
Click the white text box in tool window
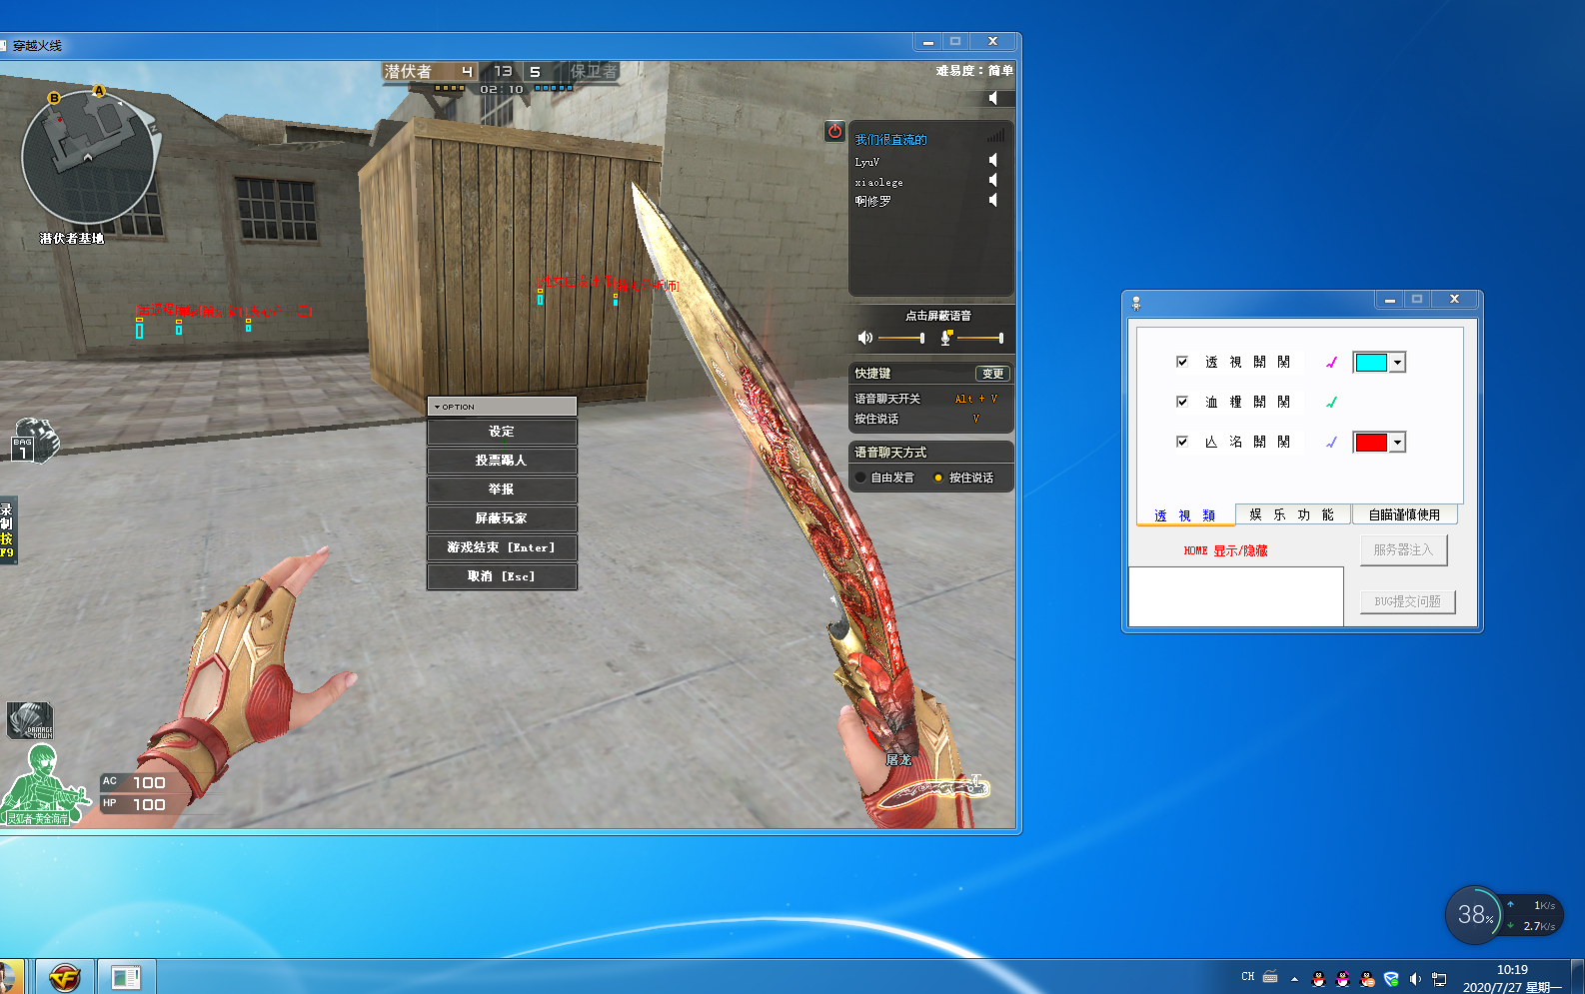[1235, 596]
